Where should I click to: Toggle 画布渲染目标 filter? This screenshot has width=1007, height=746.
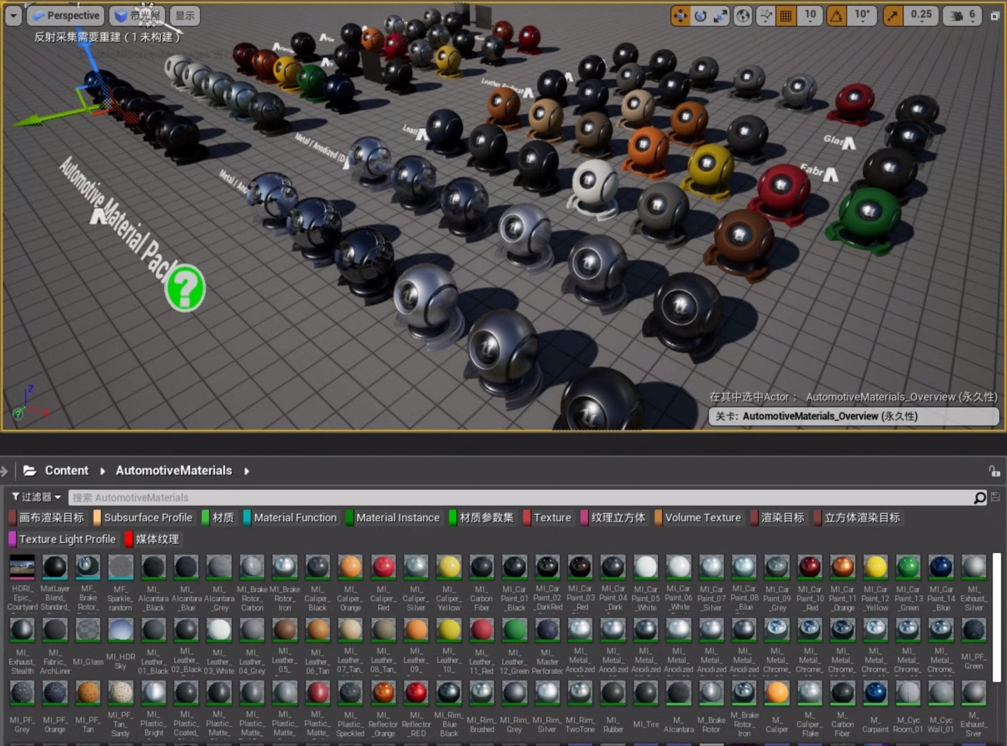coord(47,517)
